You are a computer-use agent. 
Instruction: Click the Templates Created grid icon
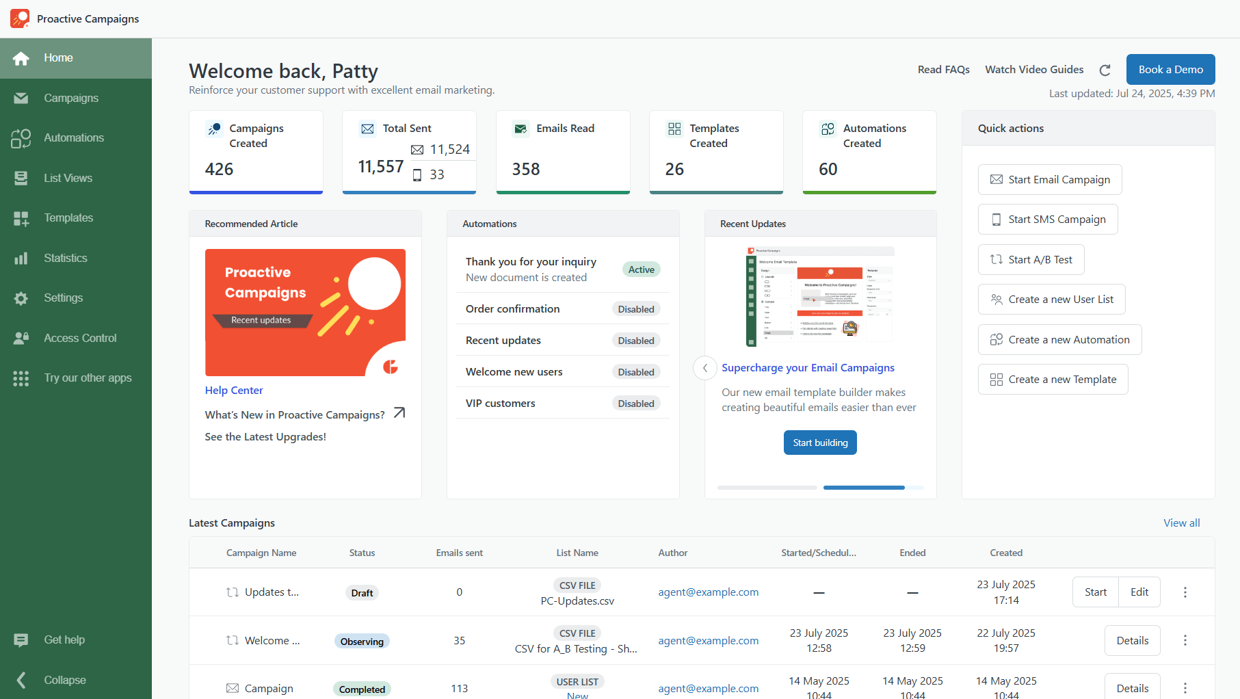pyautogui.click(x=674, y=129)
